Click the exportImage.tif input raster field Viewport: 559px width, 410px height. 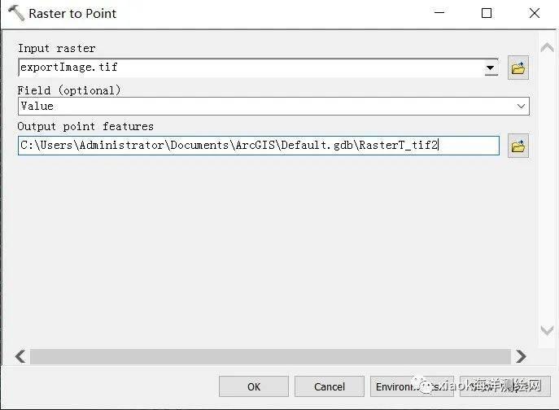[244, 68]
